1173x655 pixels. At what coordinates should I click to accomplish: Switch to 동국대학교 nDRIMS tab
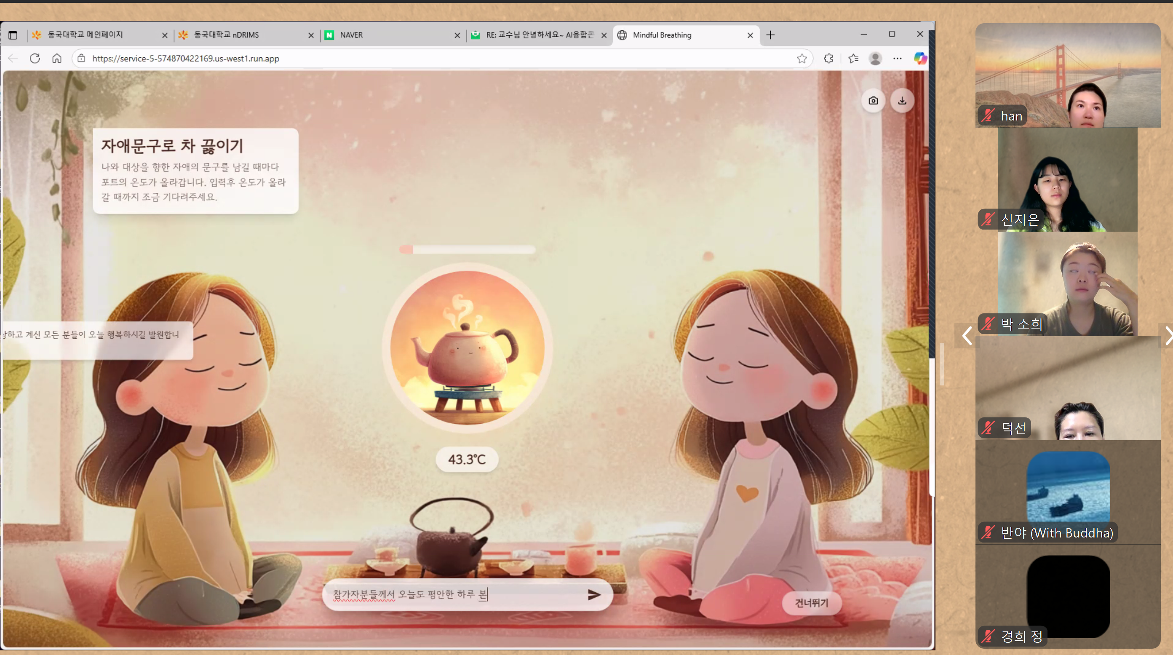[x=241, y=35]
